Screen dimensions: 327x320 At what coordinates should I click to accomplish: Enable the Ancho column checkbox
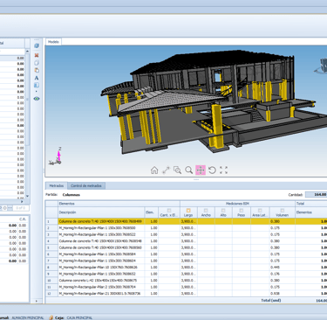click(x=206, y=211)
